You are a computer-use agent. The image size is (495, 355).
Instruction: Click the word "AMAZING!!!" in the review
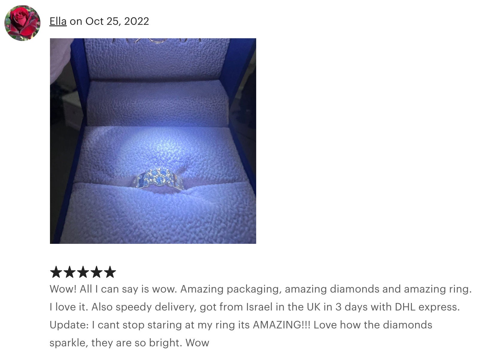pyautogui.click(x=282, y=325)
